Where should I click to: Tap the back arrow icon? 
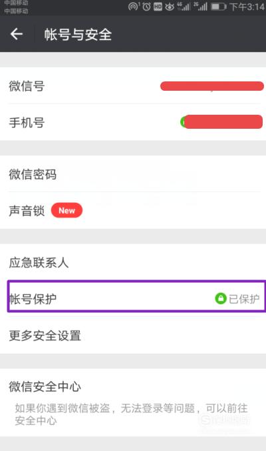coord(17,34)
